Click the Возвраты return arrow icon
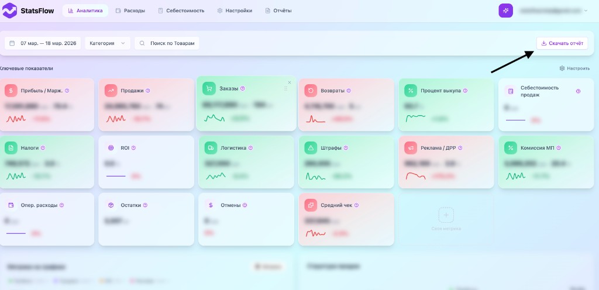 [x=311, y=91]
